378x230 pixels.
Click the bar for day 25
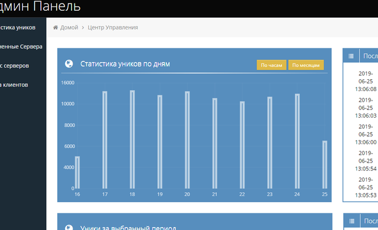click(325, 164)
